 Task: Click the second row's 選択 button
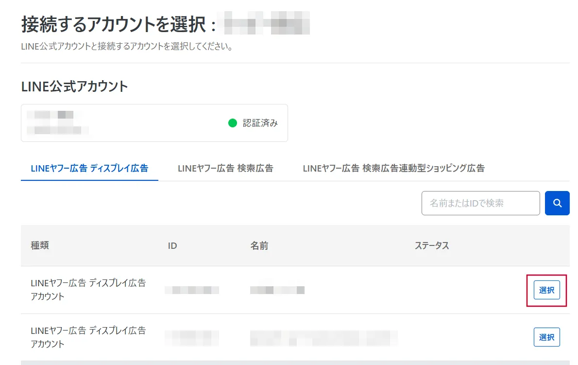(x=546, y=337)
